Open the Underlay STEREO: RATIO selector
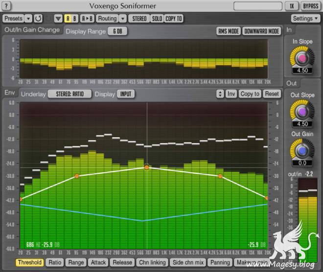323x272 pixels. pos(70,94)
